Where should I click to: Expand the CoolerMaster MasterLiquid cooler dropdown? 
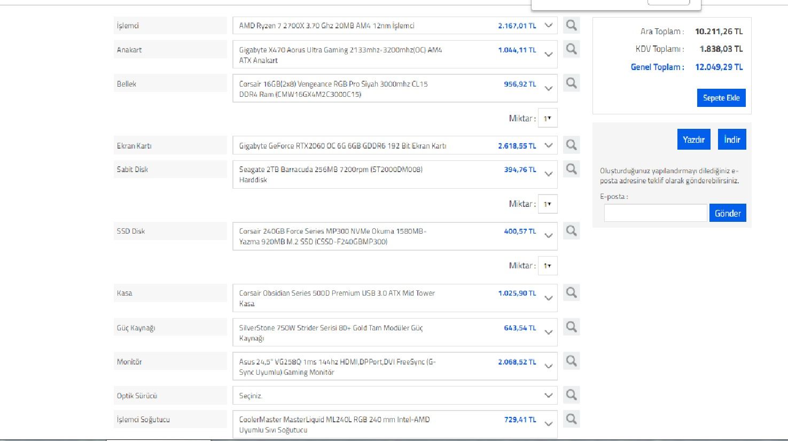pos(395,424)
